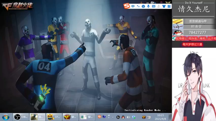216x121 pixels.
Task: Open the 37 games taskbar button
Action: point(54,117)
